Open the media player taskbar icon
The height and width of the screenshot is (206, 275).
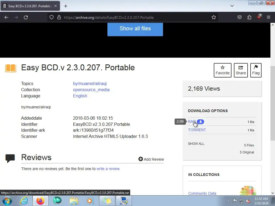pos(90,201)
